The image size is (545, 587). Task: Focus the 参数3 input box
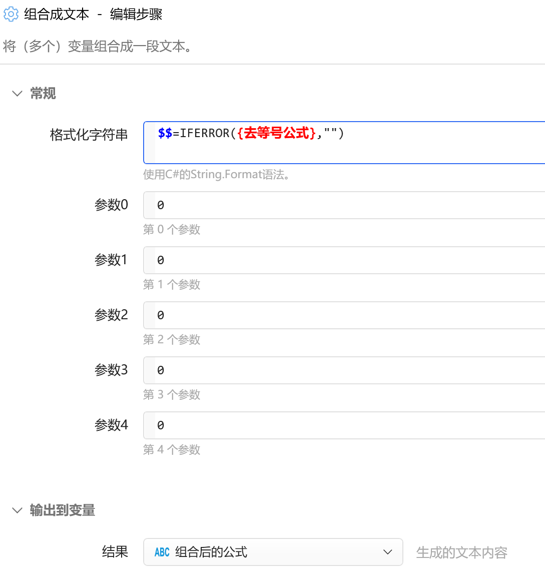[345, 370]
